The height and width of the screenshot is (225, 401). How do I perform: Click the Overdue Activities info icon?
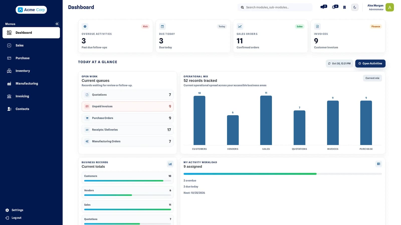[85, 26]
